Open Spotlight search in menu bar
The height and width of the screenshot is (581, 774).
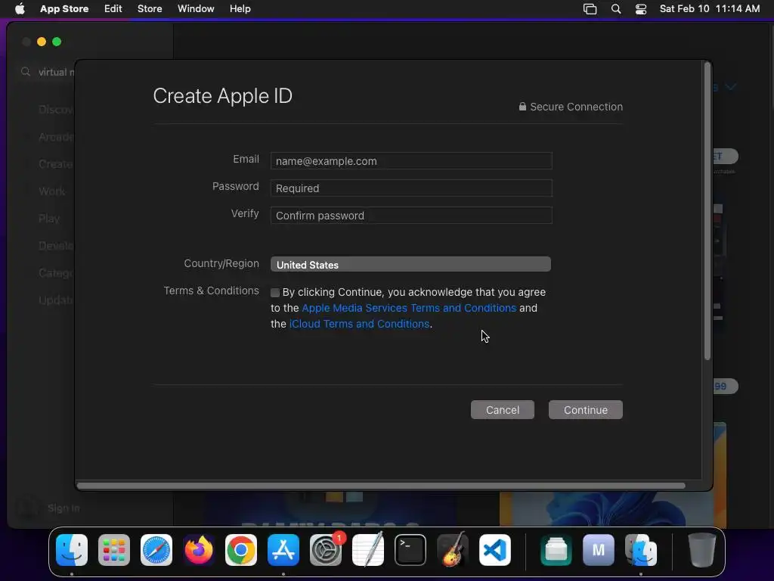point(615,9)
